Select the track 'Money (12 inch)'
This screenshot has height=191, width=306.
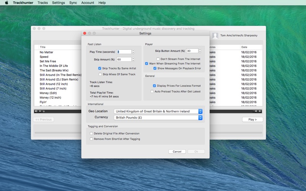click(x=50, y=97)
